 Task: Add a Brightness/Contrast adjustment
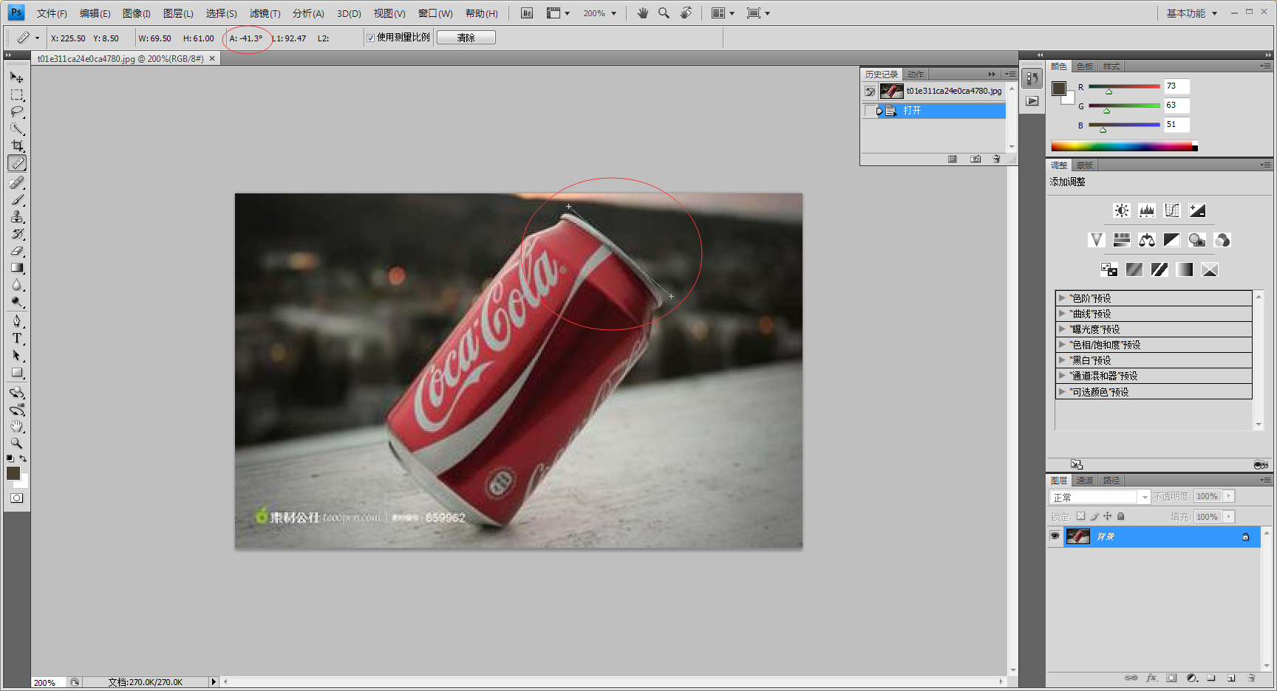(1122, 210)
